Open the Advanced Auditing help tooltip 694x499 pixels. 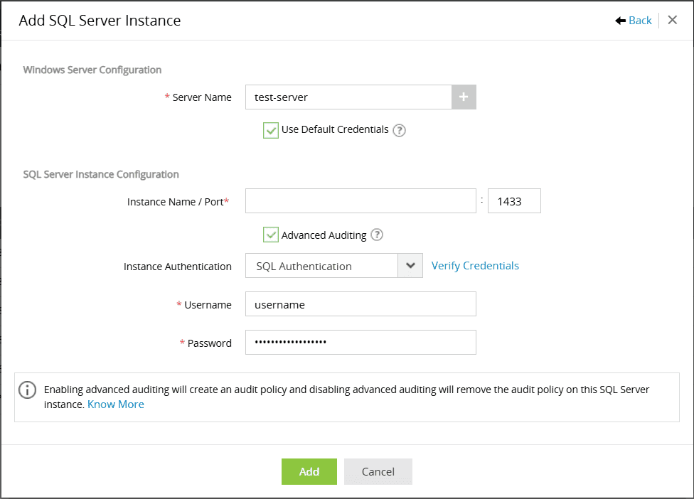[377, 235]
